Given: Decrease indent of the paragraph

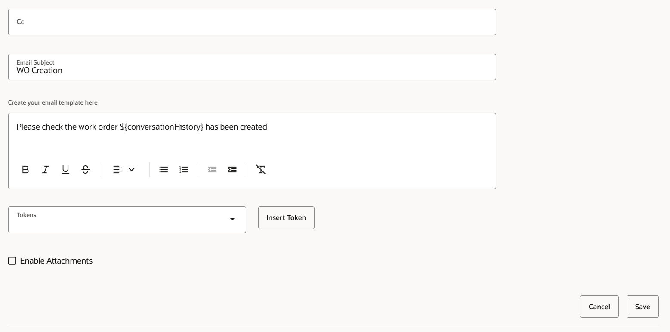Looking at the screenshot, I should tap(212, 170).
